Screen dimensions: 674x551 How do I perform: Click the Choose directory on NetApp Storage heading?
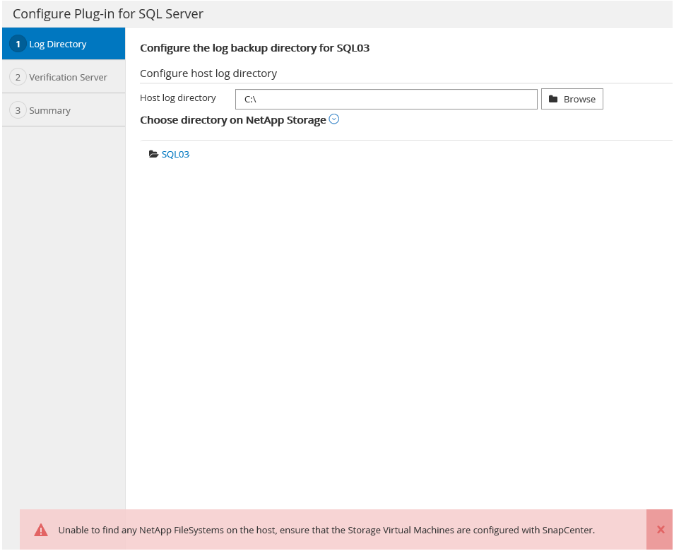coord(232,120)
